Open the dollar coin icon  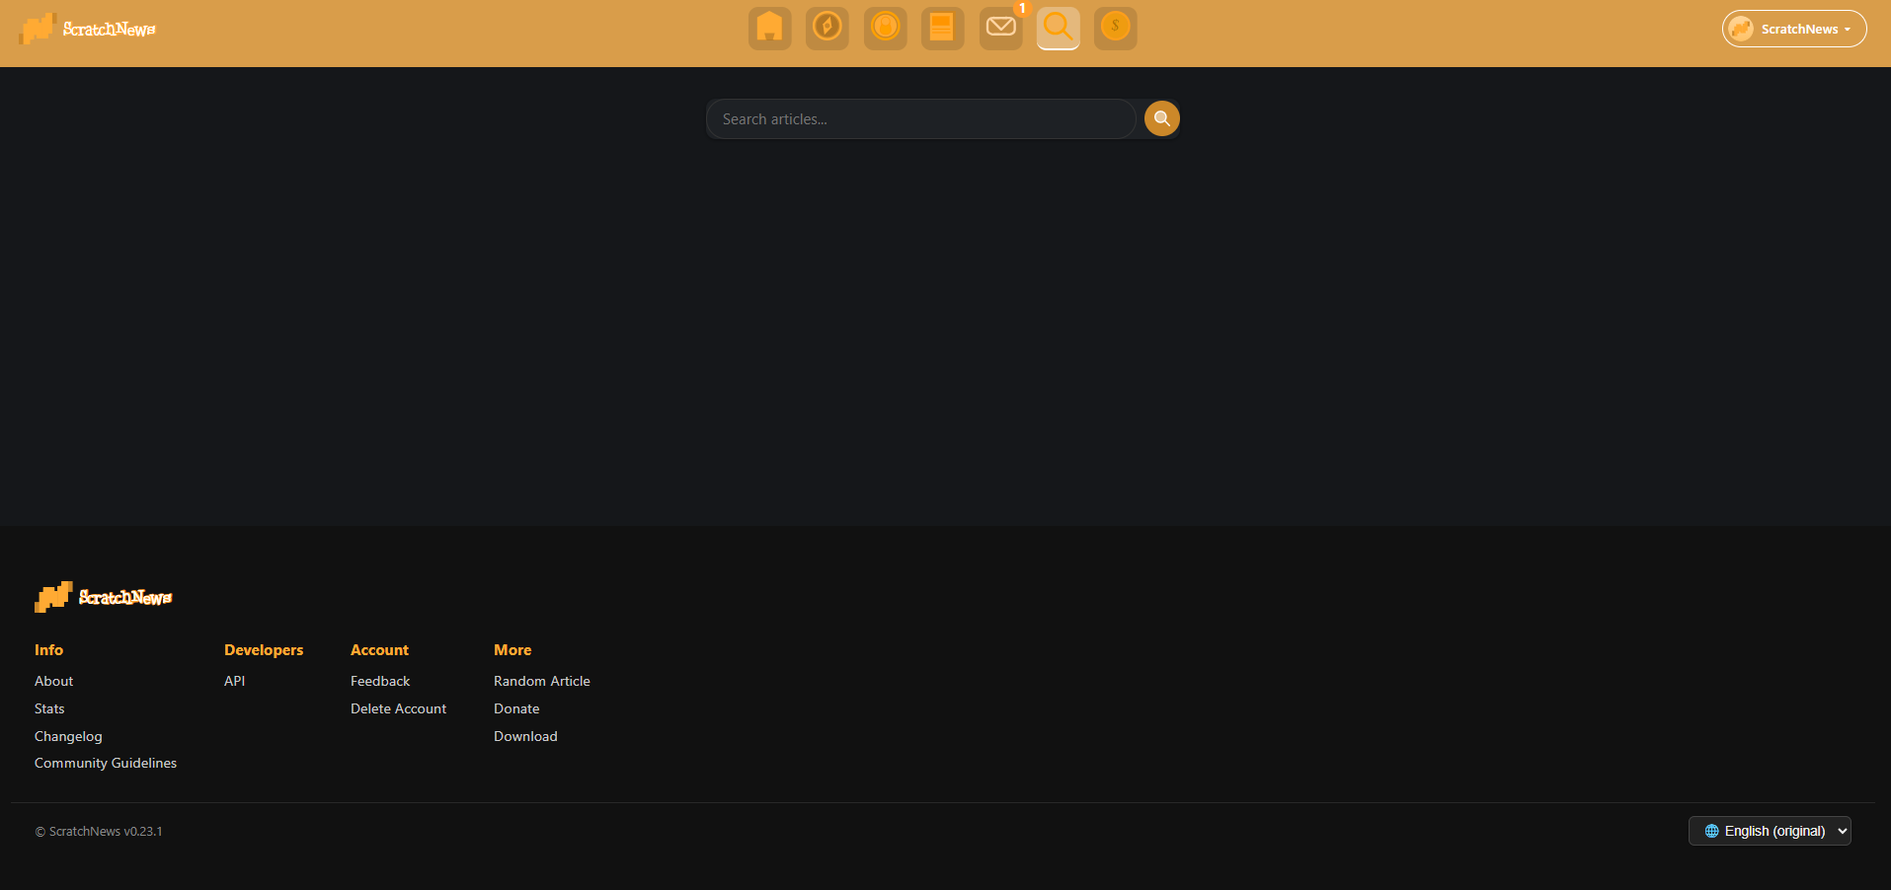click(1116, 28)
